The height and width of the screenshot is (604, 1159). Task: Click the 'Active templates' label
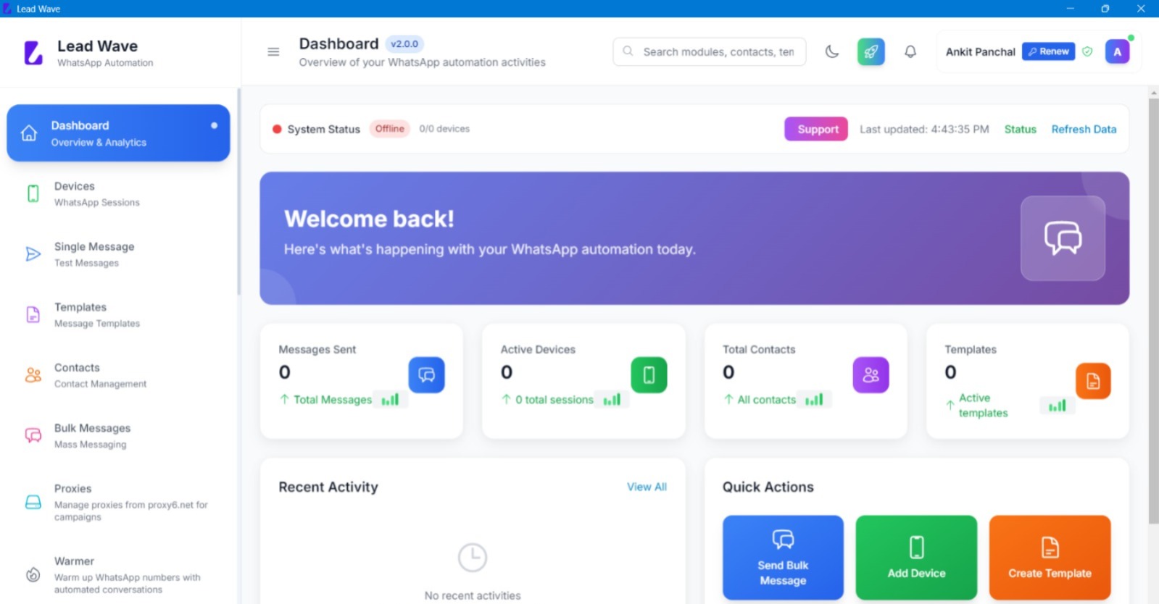point(983,406)
